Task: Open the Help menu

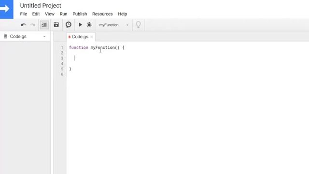Action: (x=123, y=14)
